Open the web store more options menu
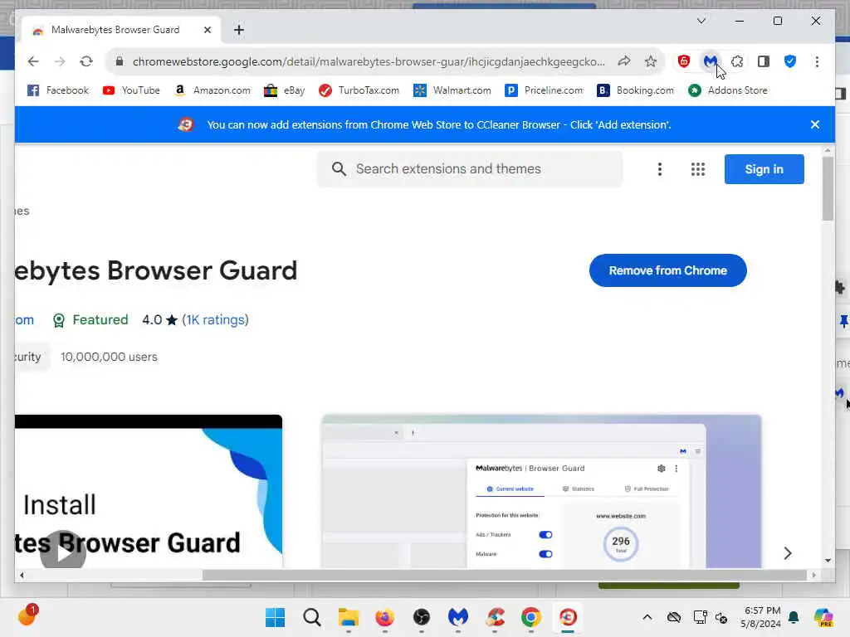This screenshot has width=850, height=637. pyautogui.click(x=660, y=169)
